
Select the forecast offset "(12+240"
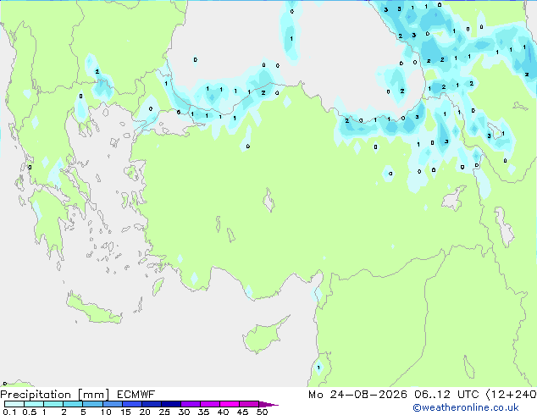click(x=512, y=395)
